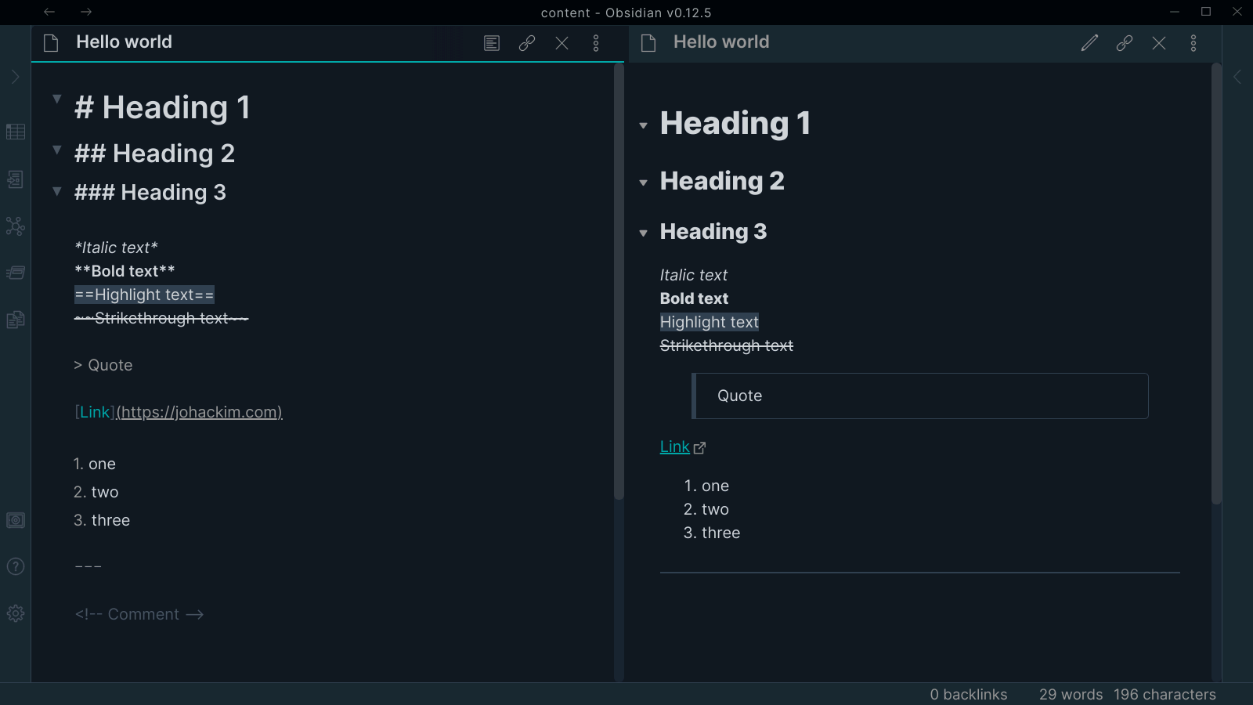Click left pane title 'Hello world'

tap(124, 42)
